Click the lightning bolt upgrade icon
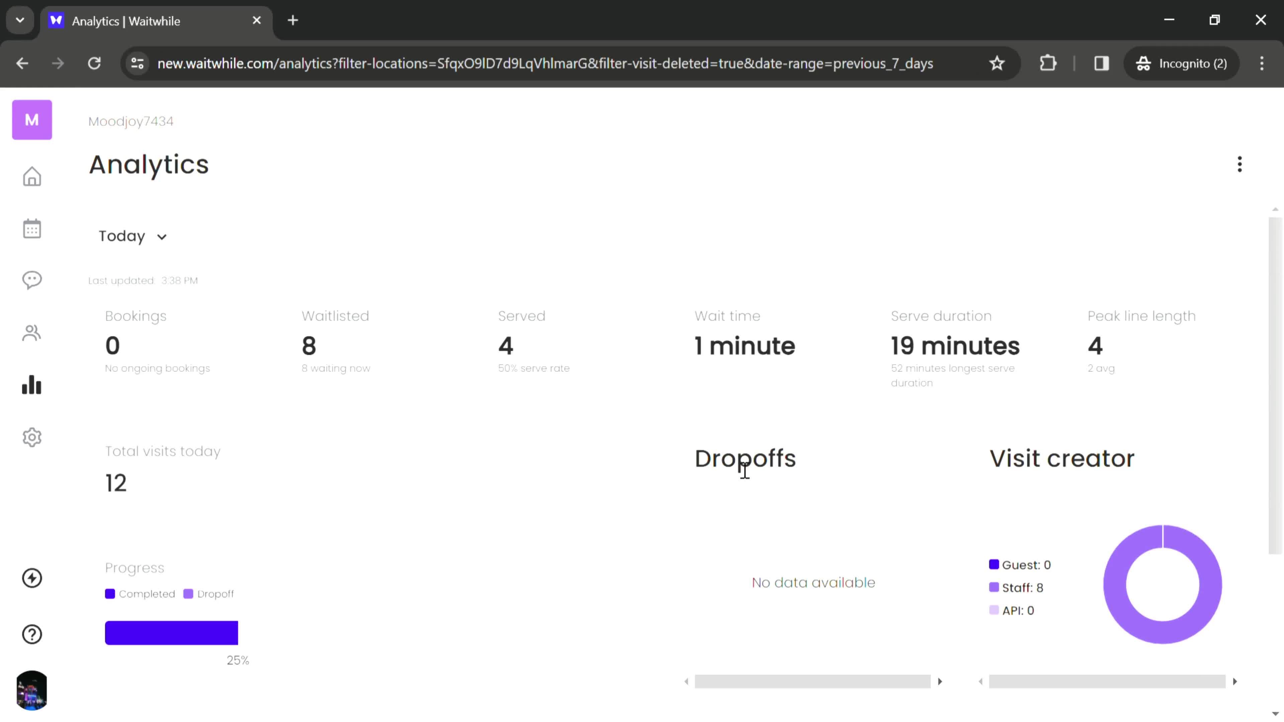 [x=32, y=578]
